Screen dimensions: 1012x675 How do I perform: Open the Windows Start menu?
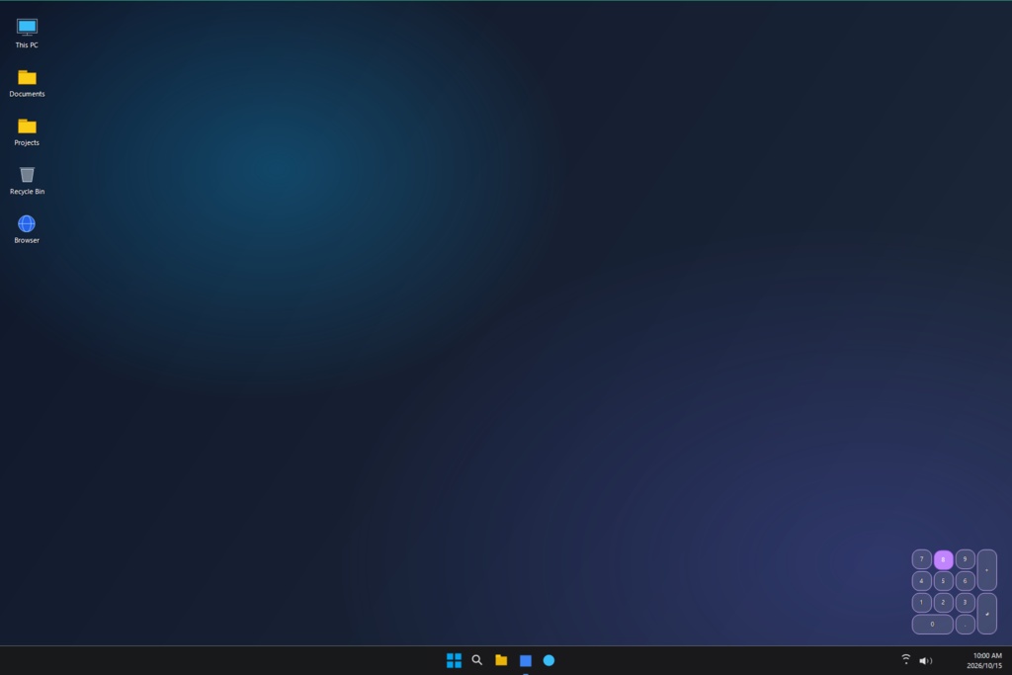(x=454, y=660)
